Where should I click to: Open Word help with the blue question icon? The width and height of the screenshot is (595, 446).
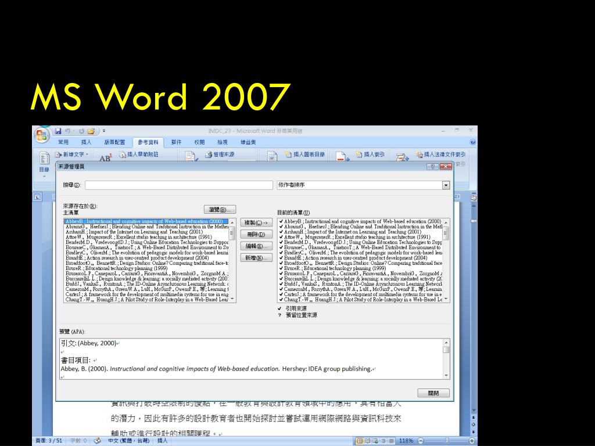point(472,142)
